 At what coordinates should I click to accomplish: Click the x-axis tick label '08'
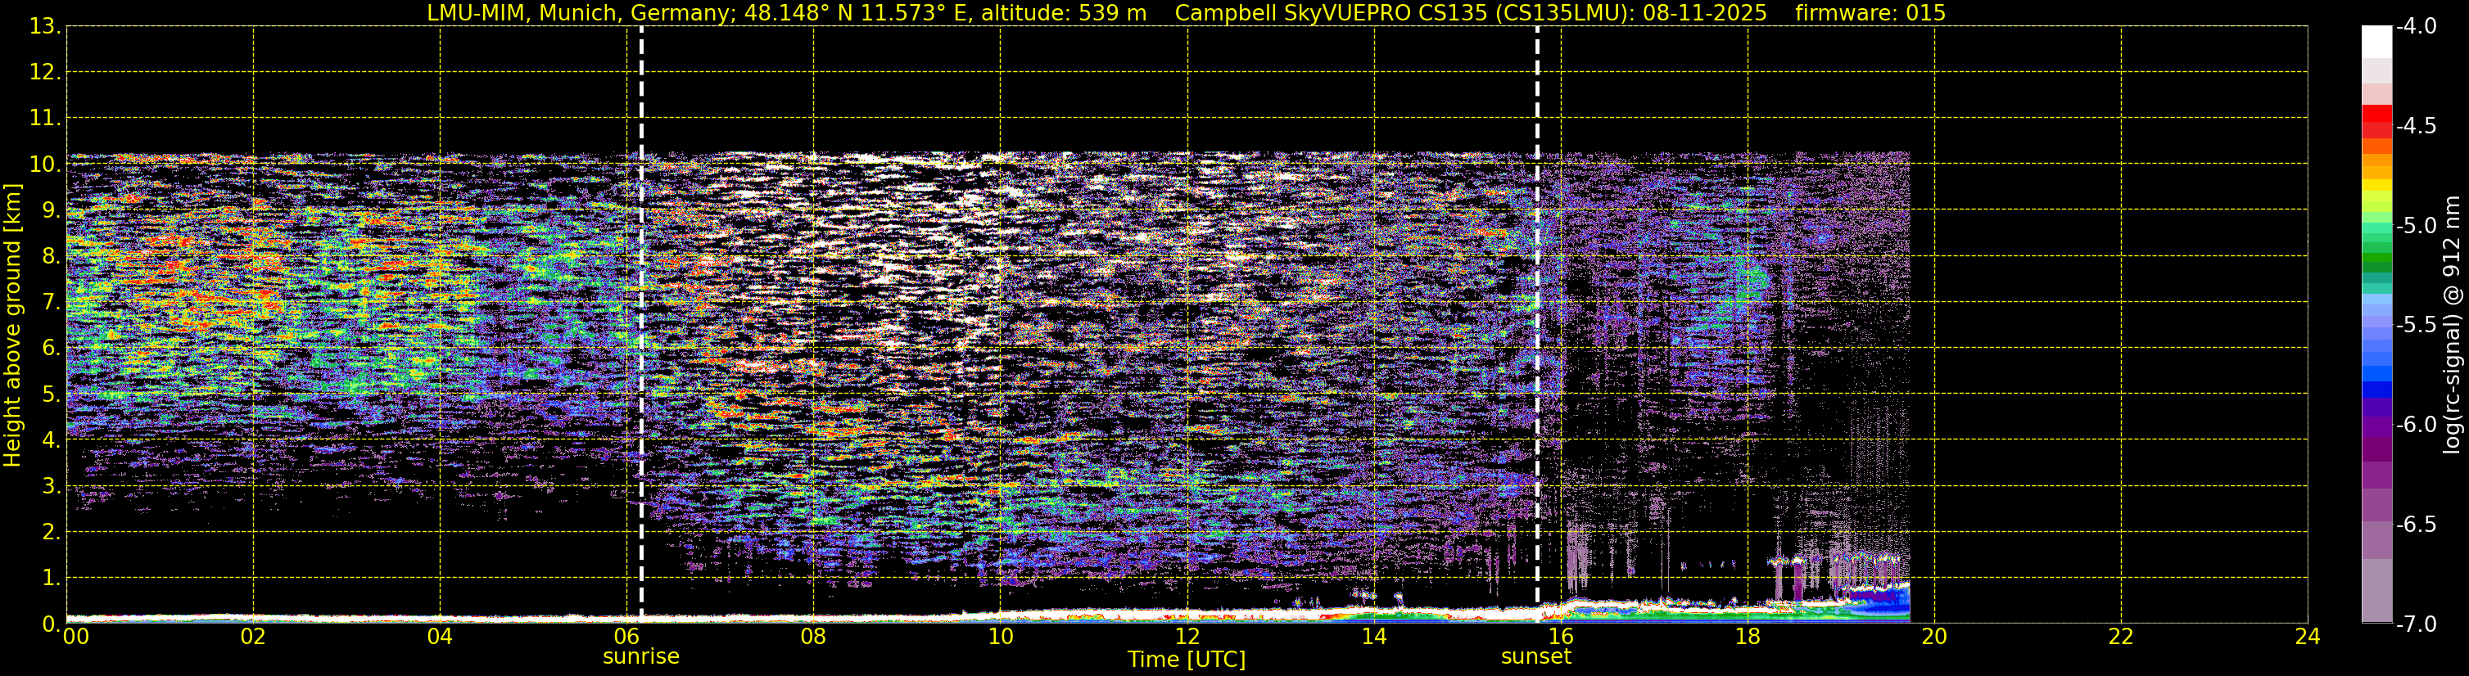tap(814, 637)
